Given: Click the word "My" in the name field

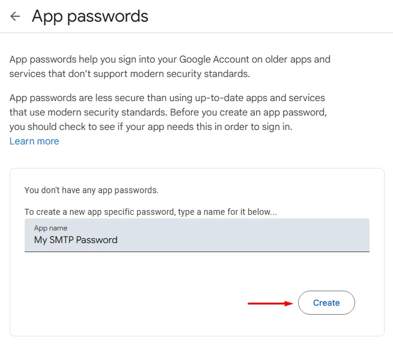Looking at the screenshot, I should coord(40,240).
